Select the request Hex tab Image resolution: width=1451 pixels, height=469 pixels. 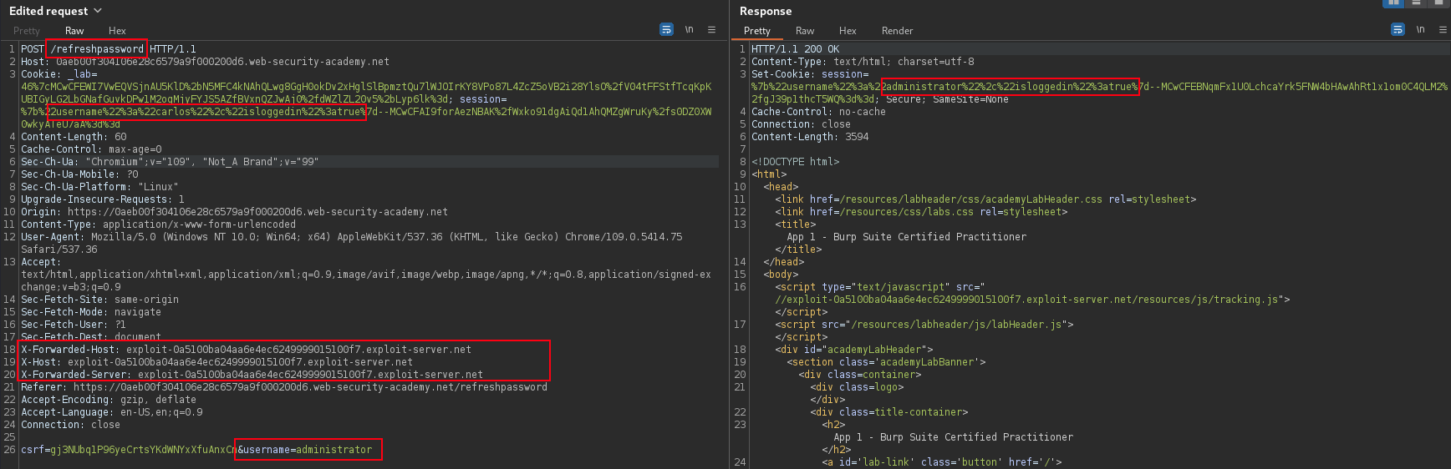click(x=117, y=31)
